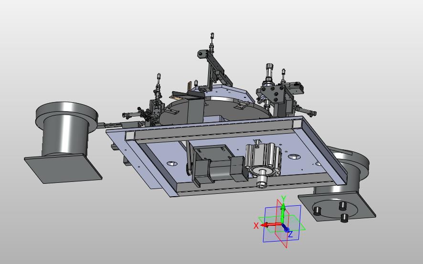
Task: Select the blue-outlined reference plane of triad
Action: coord(282,223)
